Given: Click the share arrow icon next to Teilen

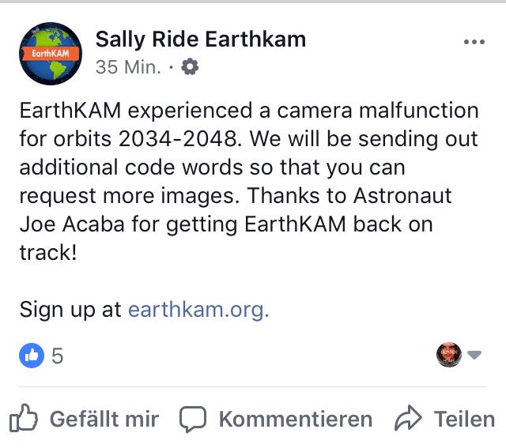Looking at the screenshot, I should 408,418.
